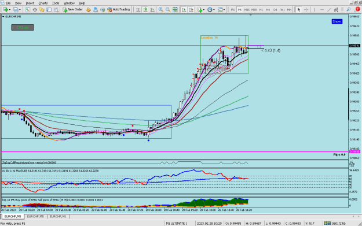The width and height of the screenshot is (362, 226).
Task: Select the arrow cursor tool
Action: coord(299,10)
